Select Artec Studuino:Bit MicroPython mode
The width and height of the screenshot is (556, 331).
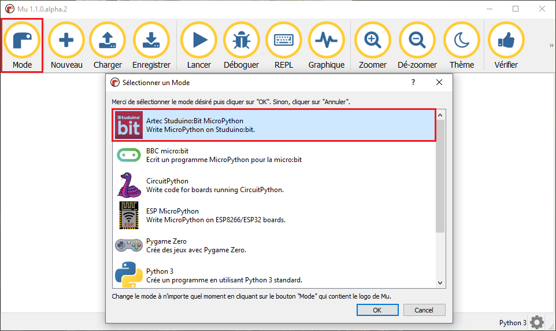tap(274, 126)
